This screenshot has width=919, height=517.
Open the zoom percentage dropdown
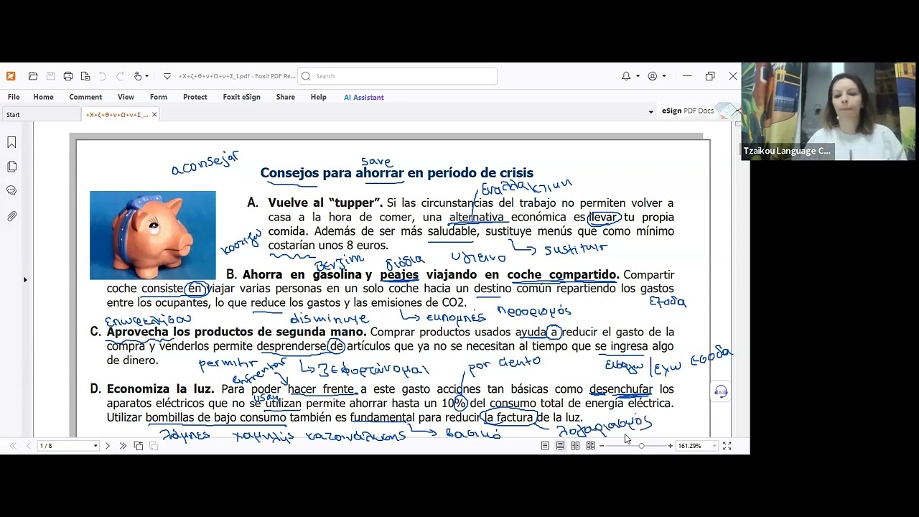pos(714,445)
